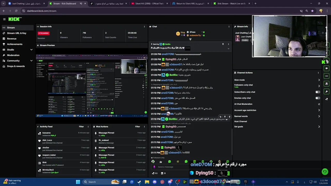Open a new browser tab
331x186 pixels.
[255, 4]
